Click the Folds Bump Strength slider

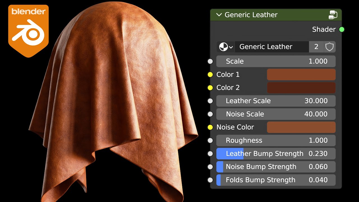click(x=276, y=180)
